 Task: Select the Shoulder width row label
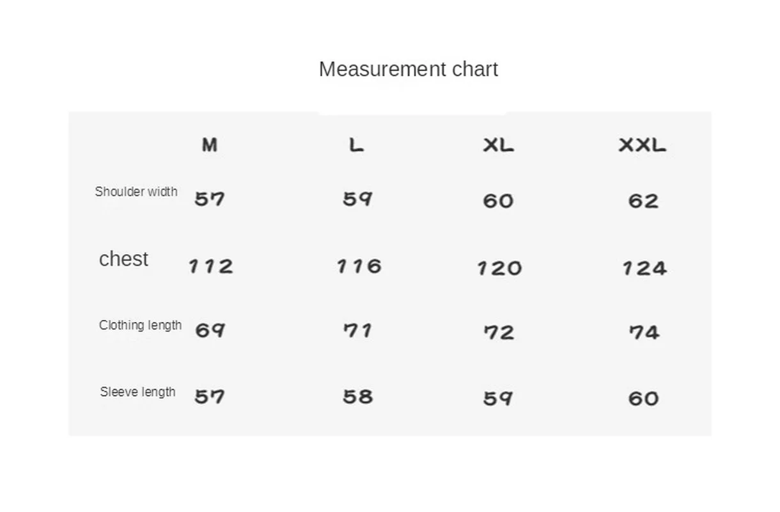click(136, 191)
